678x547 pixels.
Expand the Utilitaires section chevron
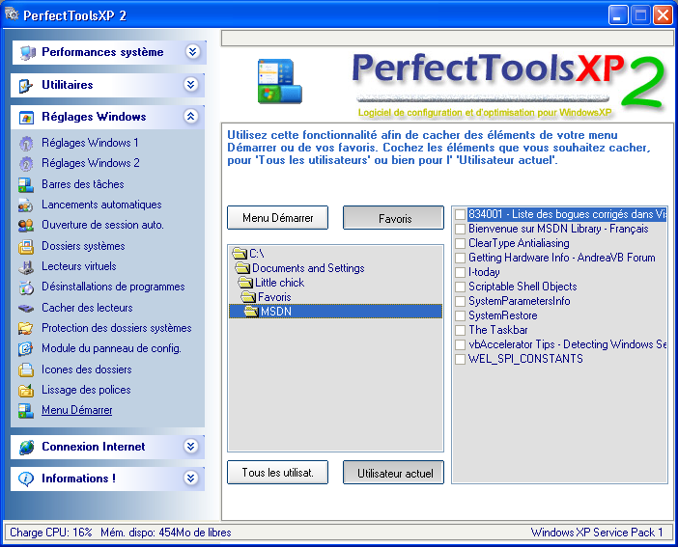pos(190,84)
